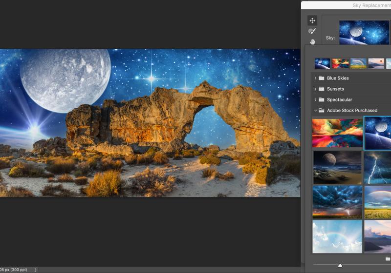
Task: Expand the Blue Skies group
Action: coord(315,78)
